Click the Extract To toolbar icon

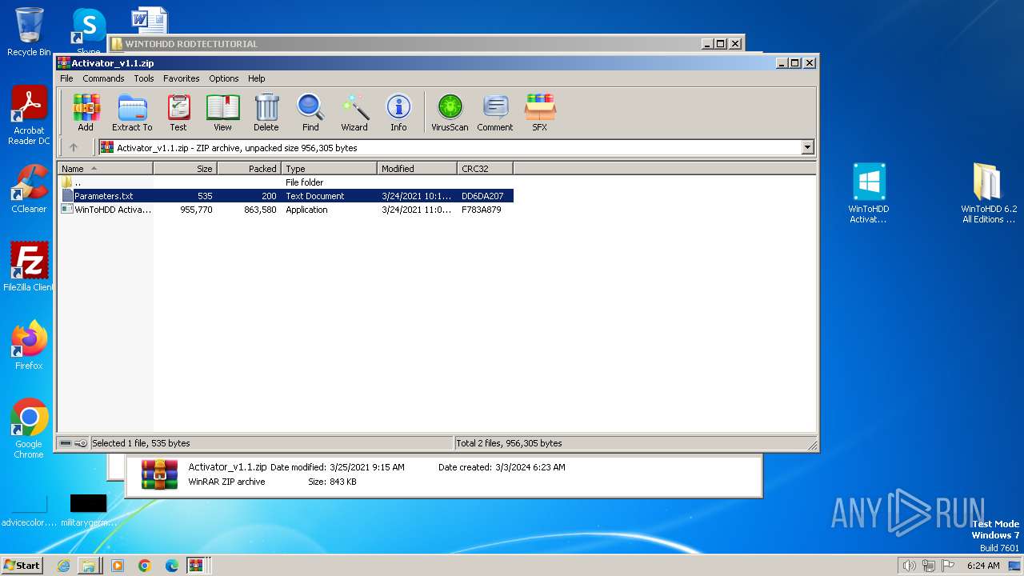click(x=132, y=112)
